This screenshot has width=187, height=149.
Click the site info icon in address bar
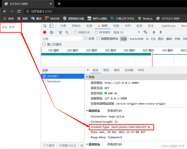(28, 12)
